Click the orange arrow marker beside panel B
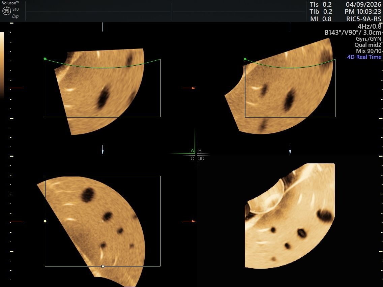 tap(189, 88)
